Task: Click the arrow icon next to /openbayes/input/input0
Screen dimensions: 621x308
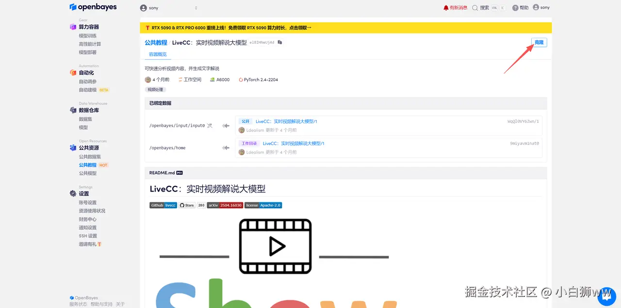Action: (x=226, y=126)
